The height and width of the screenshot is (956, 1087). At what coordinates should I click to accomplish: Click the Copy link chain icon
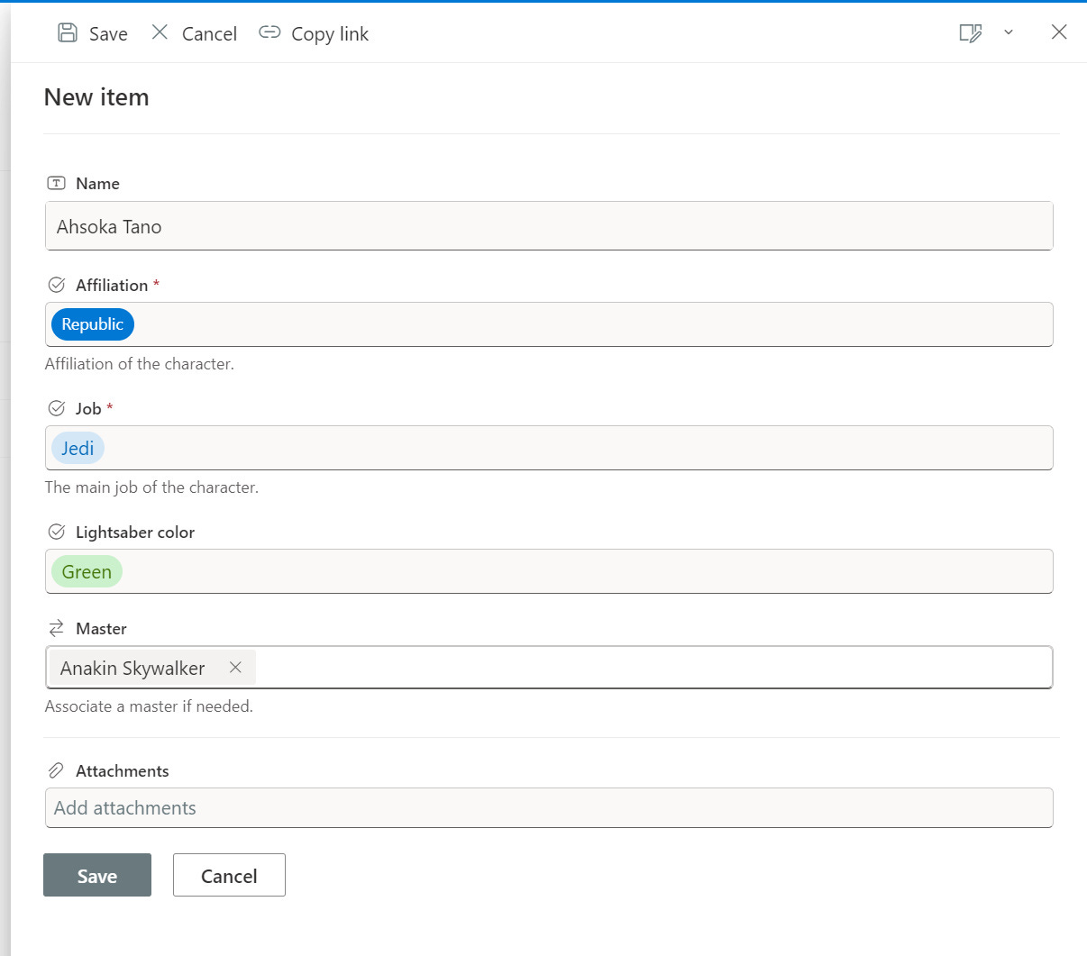pyautogui.click(x=269, y=32)
